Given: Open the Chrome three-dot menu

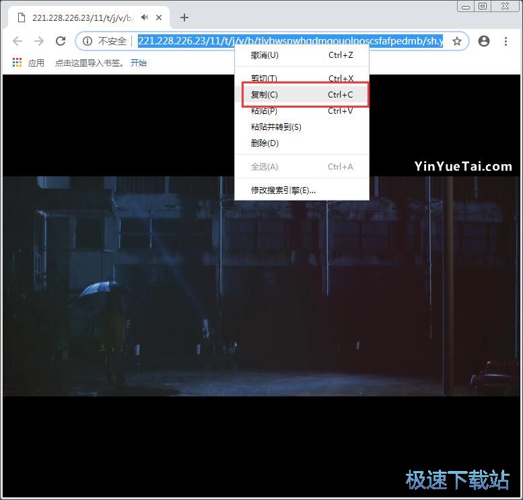Looking at the screenshot, I should click(505, 41).
